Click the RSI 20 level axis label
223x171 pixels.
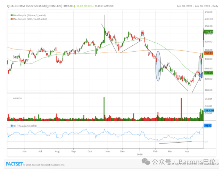[x=206, y=142]
